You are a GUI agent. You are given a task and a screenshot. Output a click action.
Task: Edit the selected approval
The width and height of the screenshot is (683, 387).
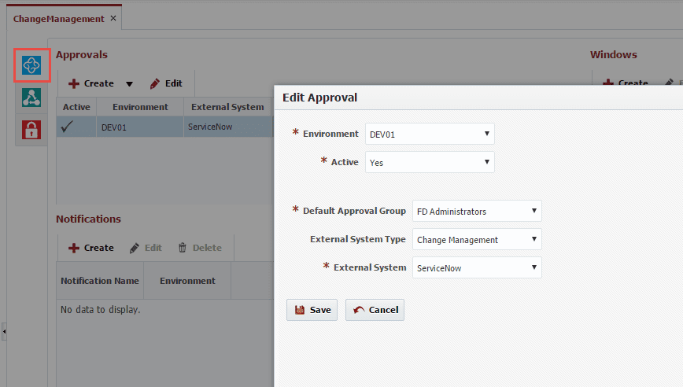click(x=166, y=83)
